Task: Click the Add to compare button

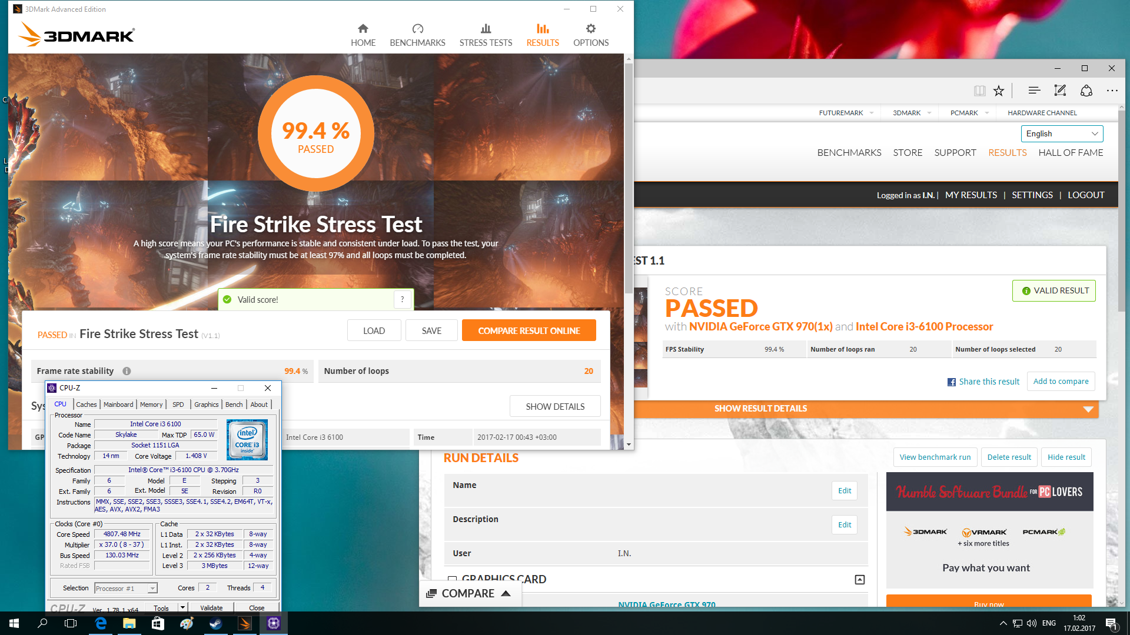Action: point(1061,382)
